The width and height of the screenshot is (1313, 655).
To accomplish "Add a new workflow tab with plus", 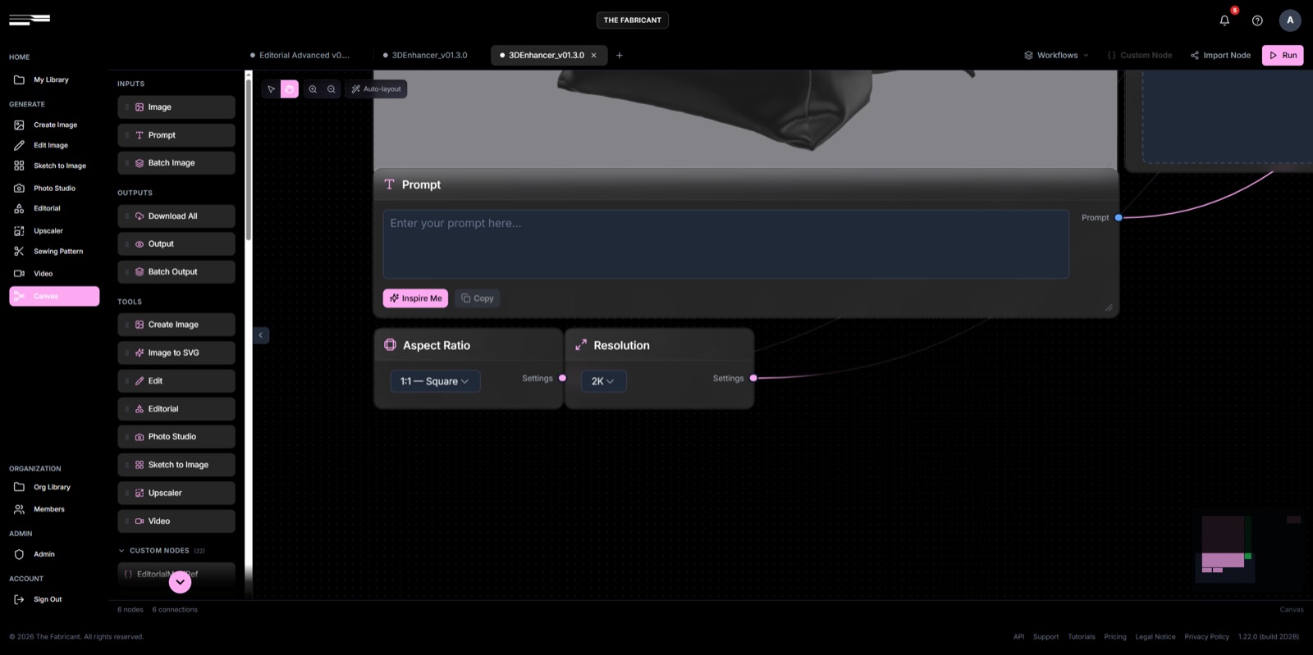I will [x=620, y=56].
